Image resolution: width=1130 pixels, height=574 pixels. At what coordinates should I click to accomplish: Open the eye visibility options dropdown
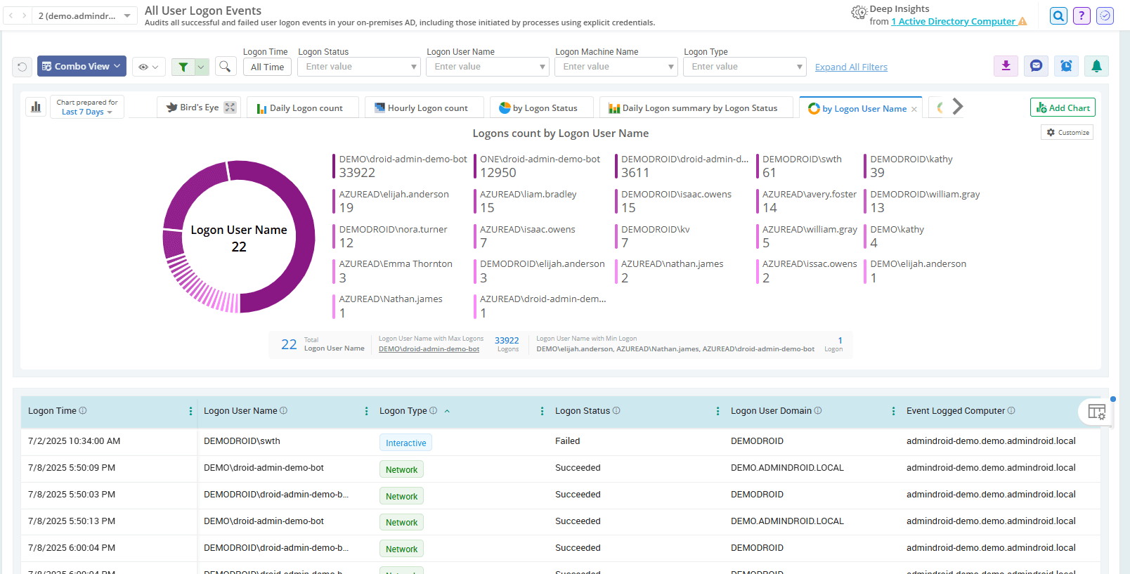148,67
